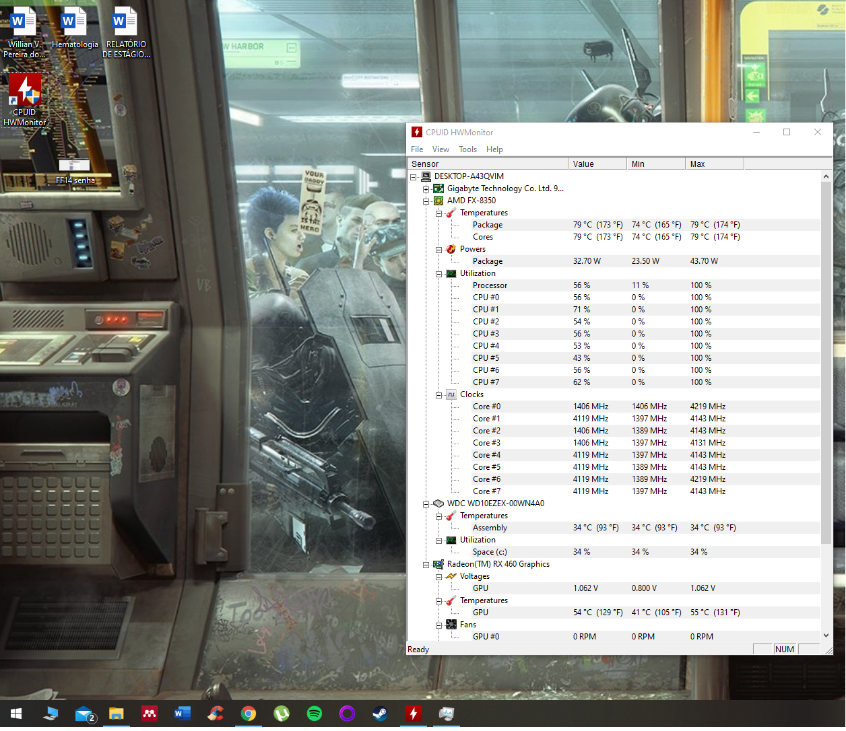Click the 1.062 V GPU voltage value
The image size is (846, 731).
pos(585,588)
